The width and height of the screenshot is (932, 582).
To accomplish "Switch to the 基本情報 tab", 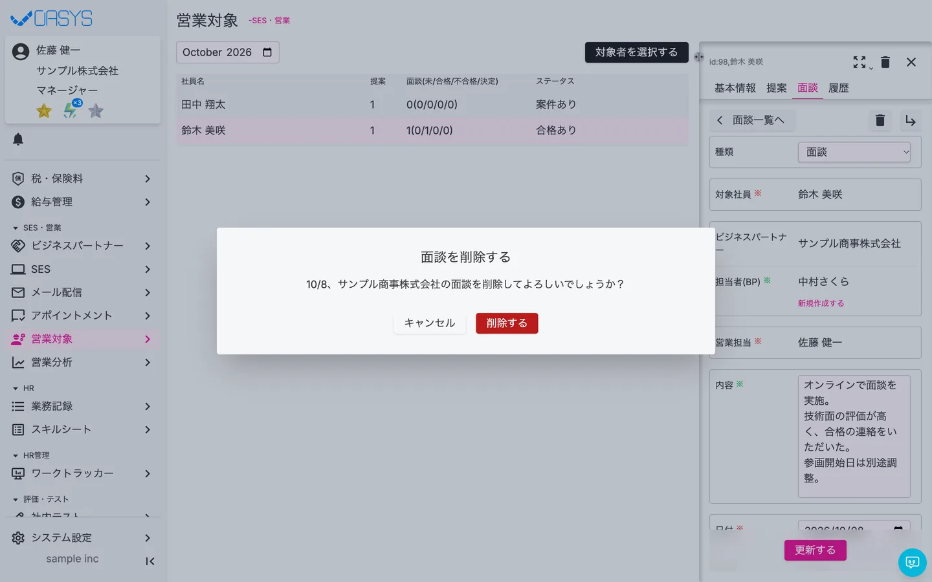I will point(735,88).
